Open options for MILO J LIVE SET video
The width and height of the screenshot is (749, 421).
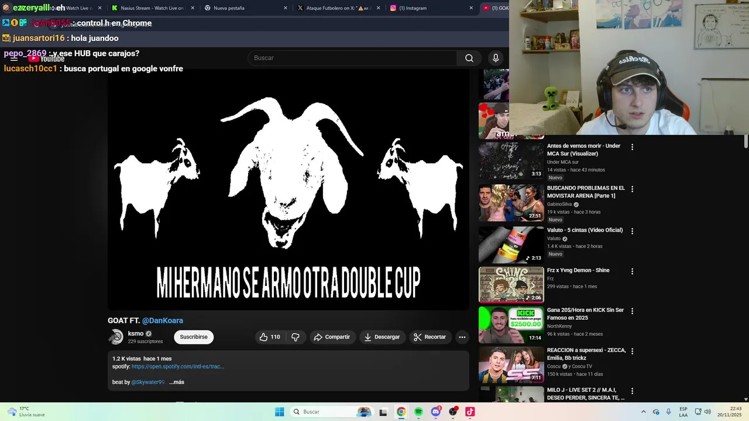pyautogui.click(x=632, y=391)
